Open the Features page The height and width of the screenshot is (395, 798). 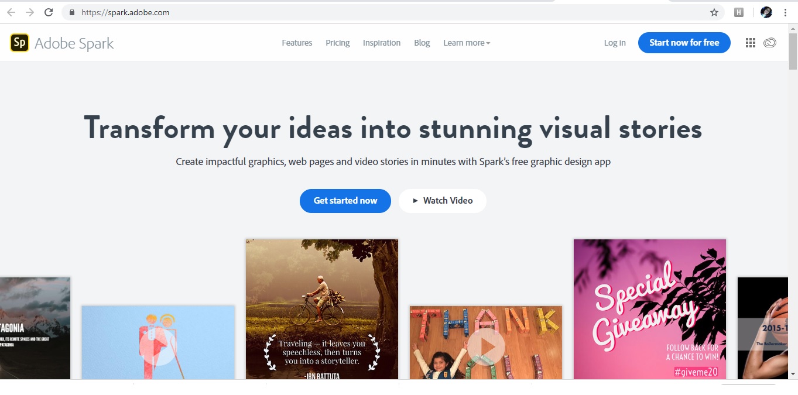(297, 43)
